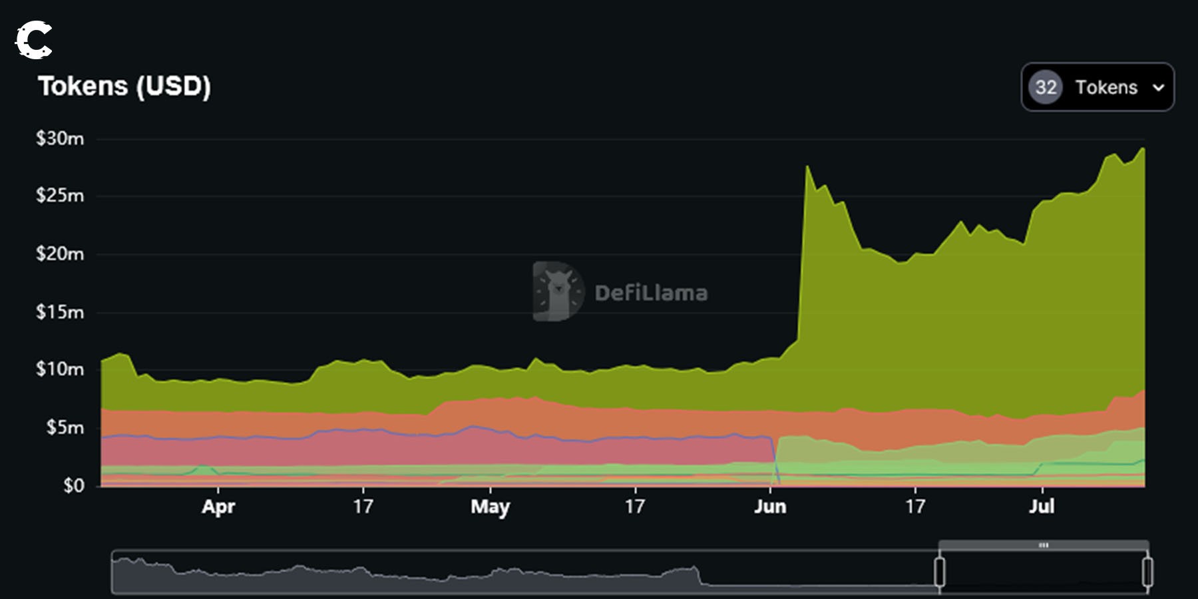Open the Tokens dropdown menu
1198x599 pixels.
(x=1105, y=87)
